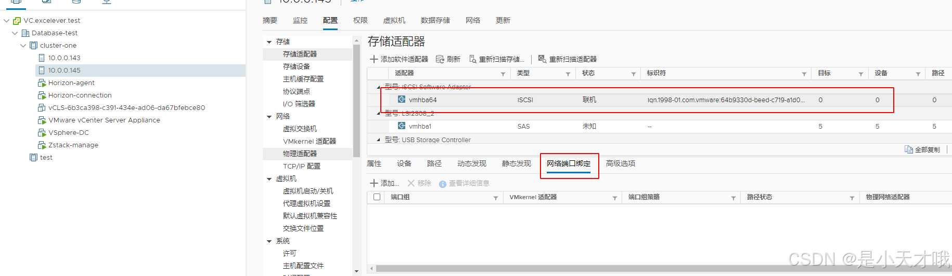
Task: Open the 类型 column filter
Action: tap(568, 74)
